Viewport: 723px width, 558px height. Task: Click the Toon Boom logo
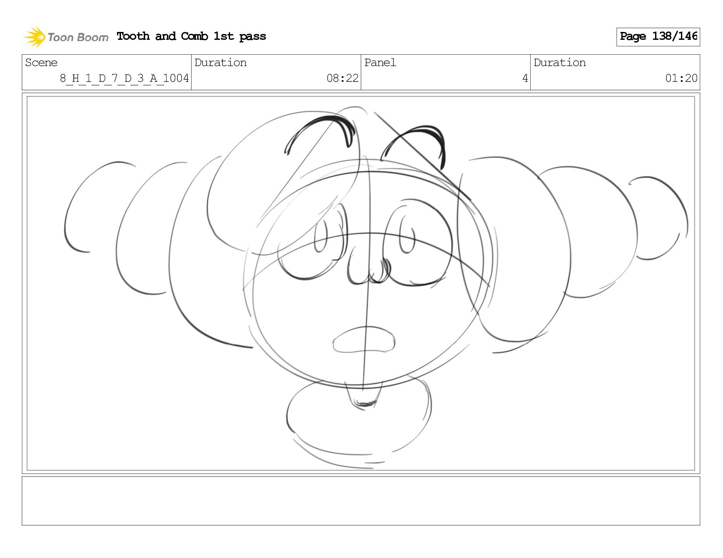(66, 37)
